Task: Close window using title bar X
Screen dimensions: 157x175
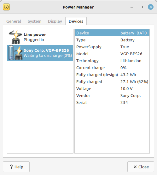Action: pos(151,7)
